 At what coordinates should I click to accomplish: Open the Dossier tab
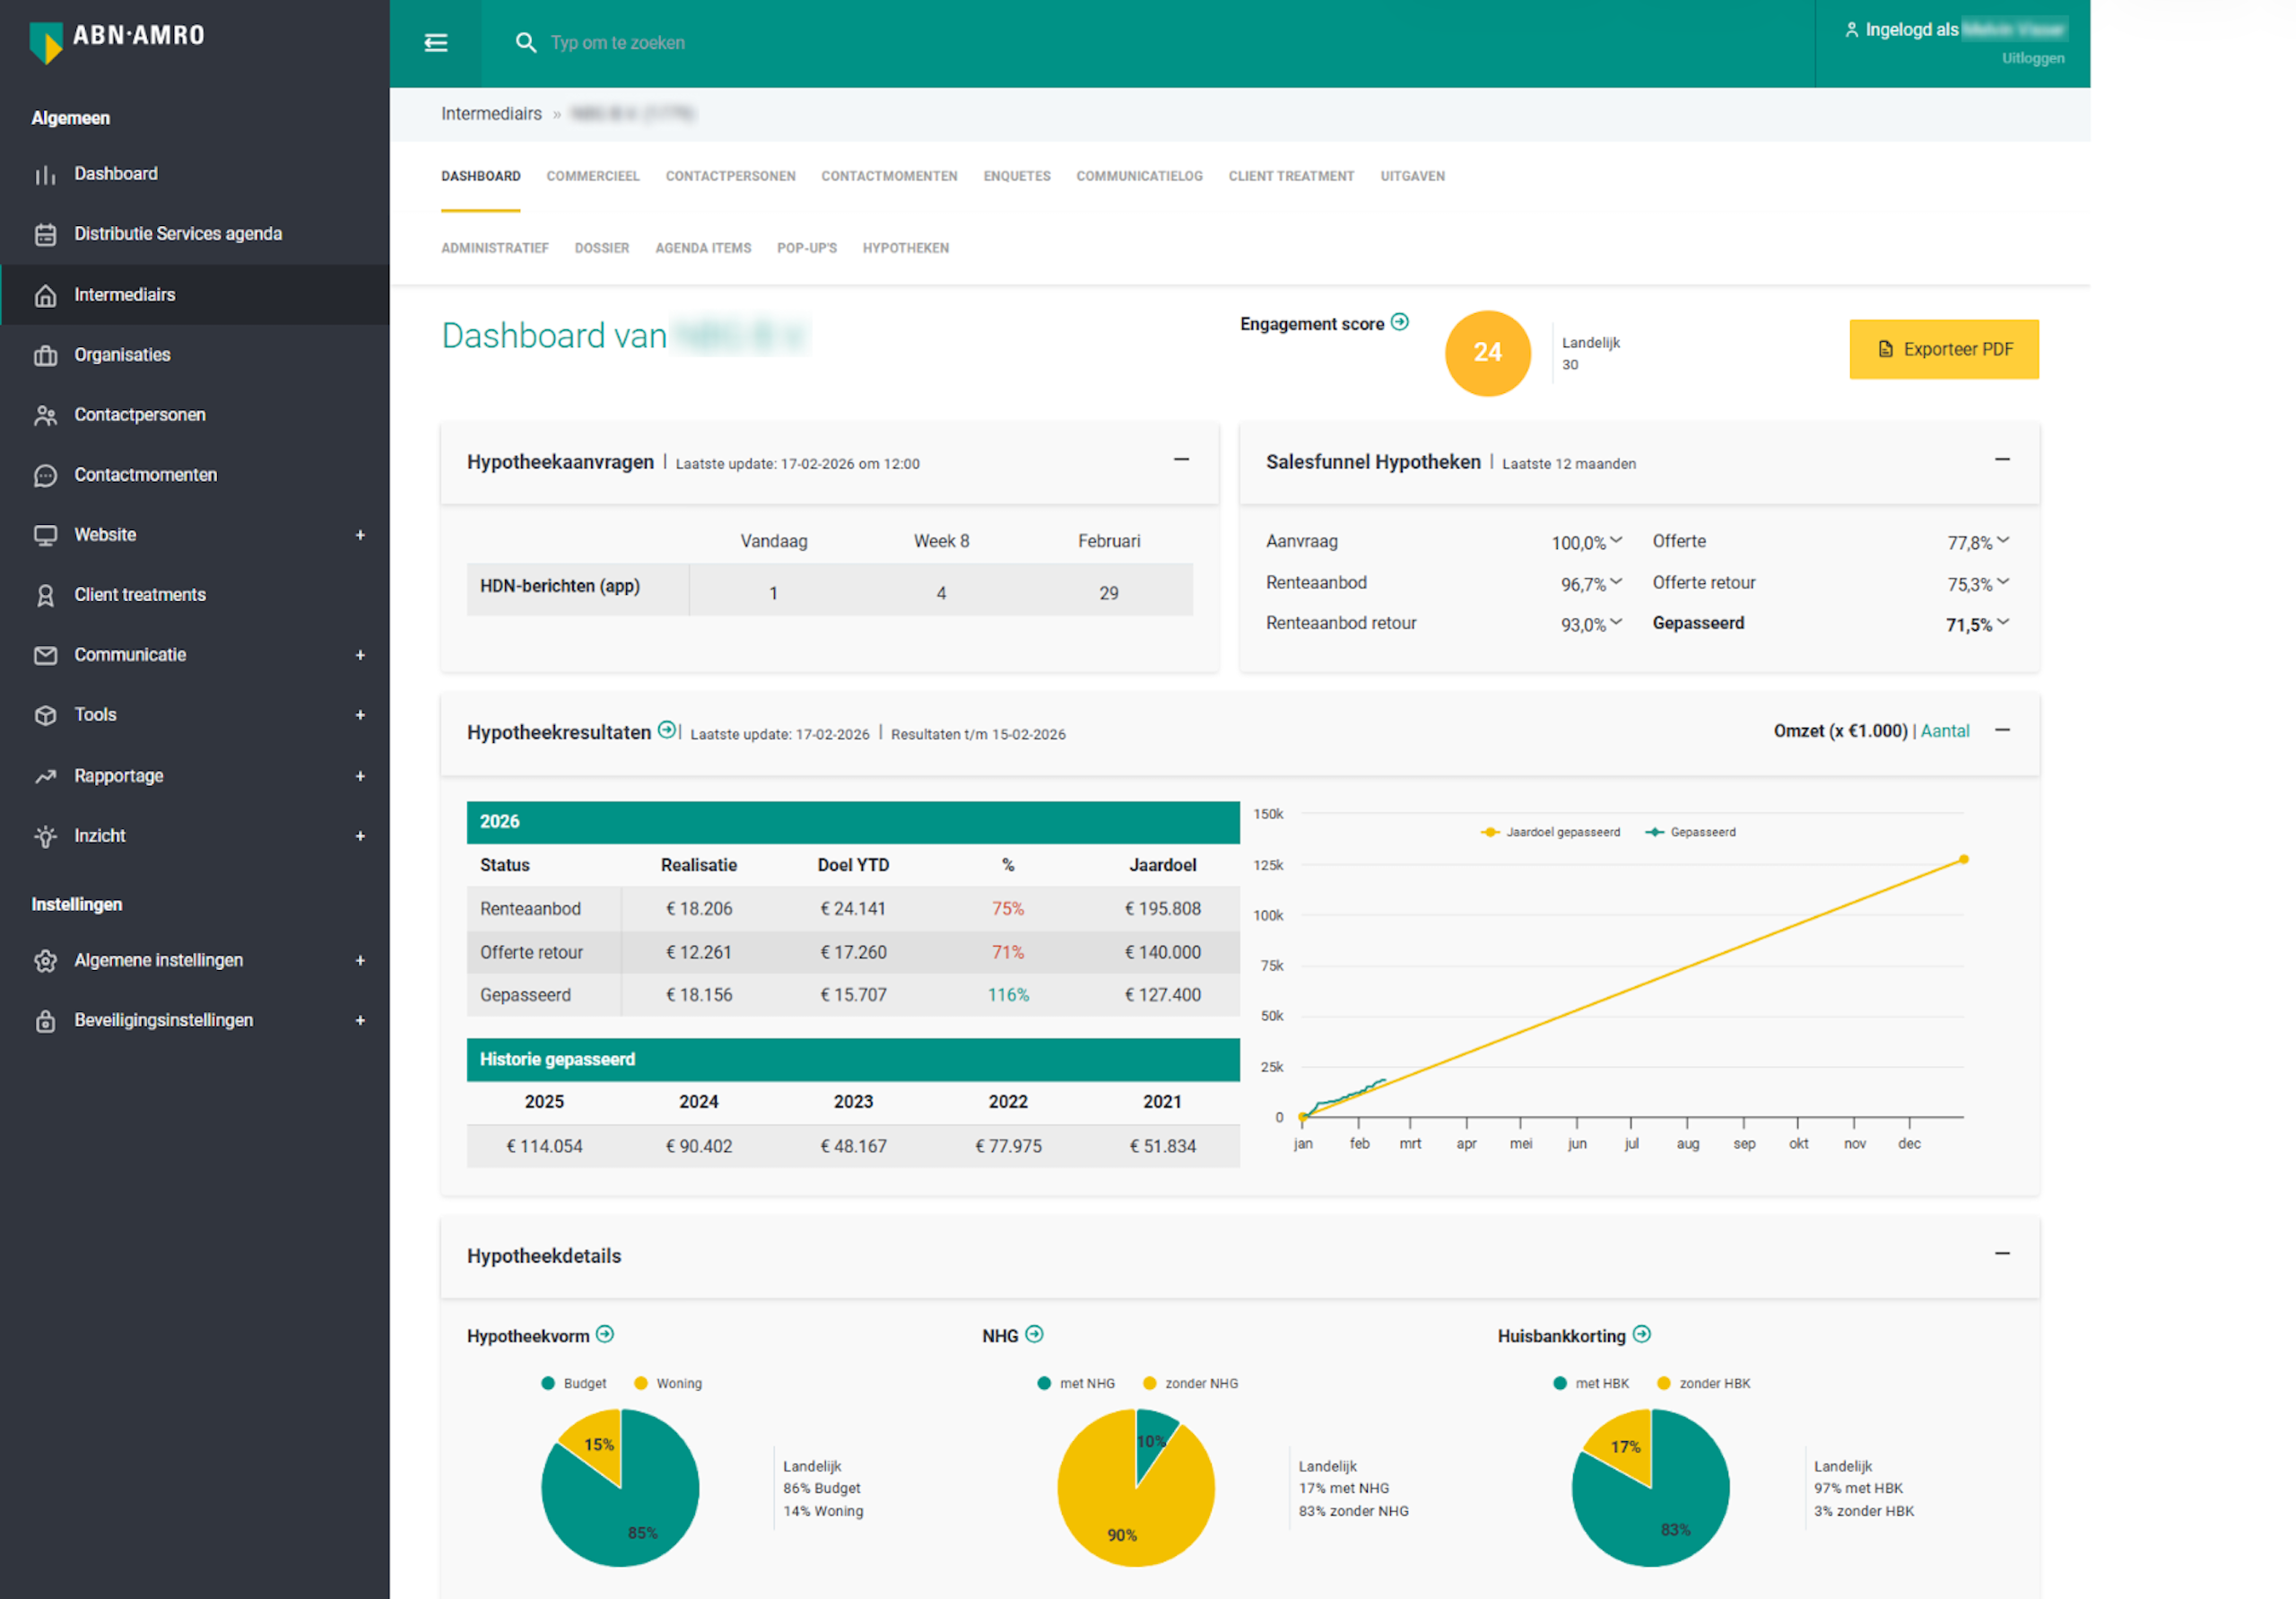coord(601,249)
